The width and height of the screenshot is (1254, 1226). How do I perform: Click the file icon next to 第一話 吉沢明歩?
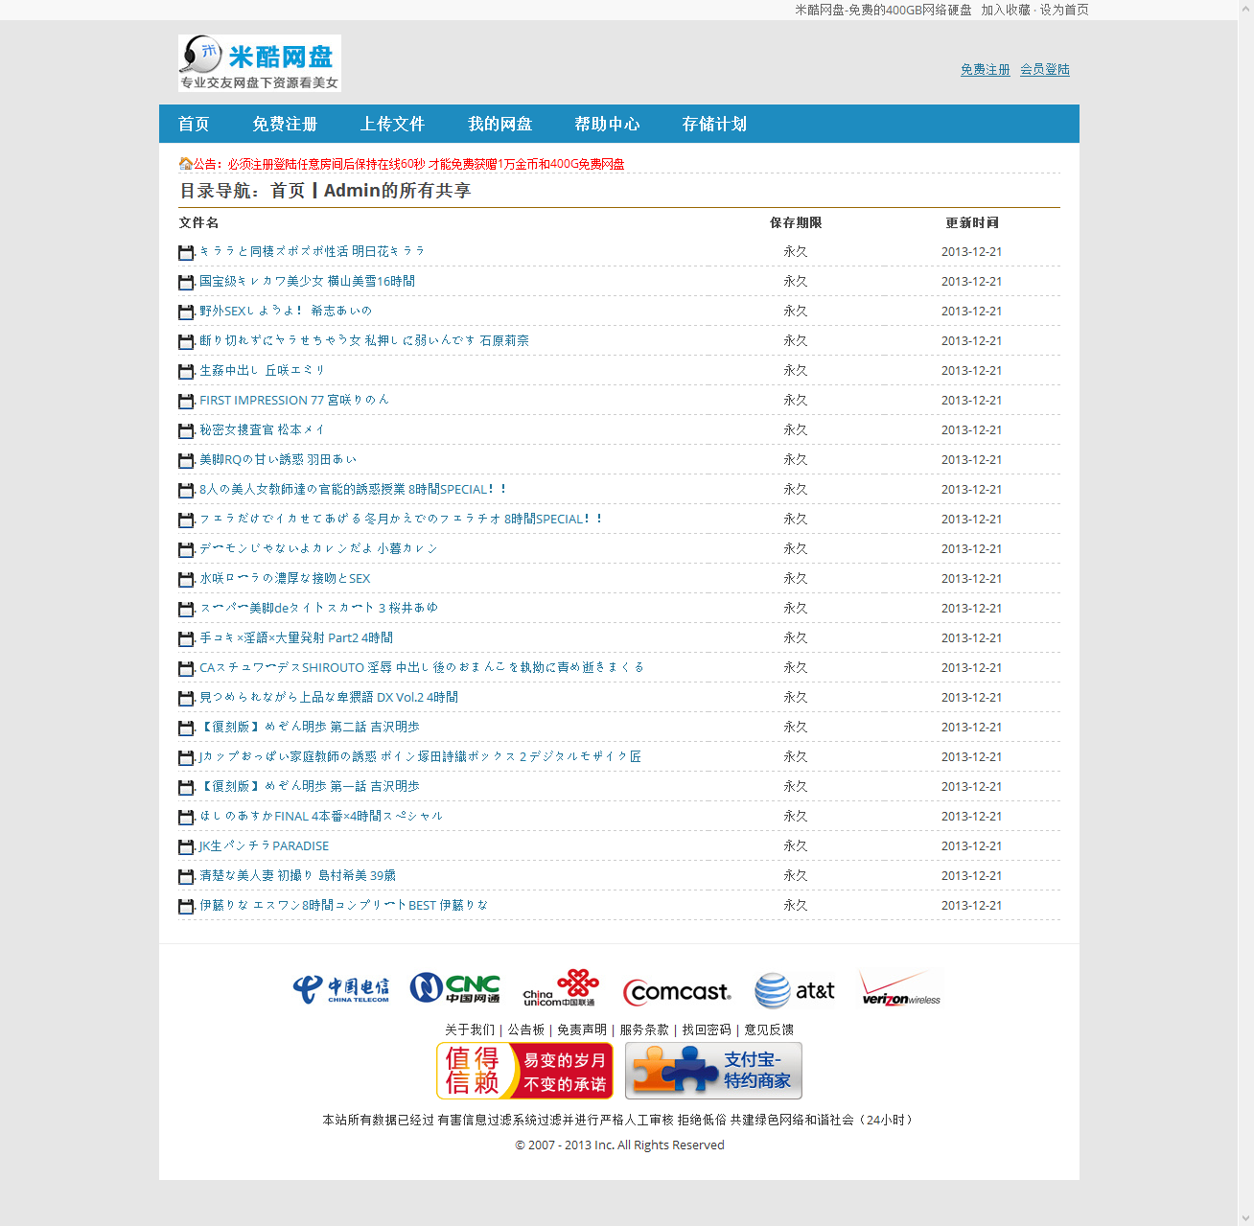(186, 787)
